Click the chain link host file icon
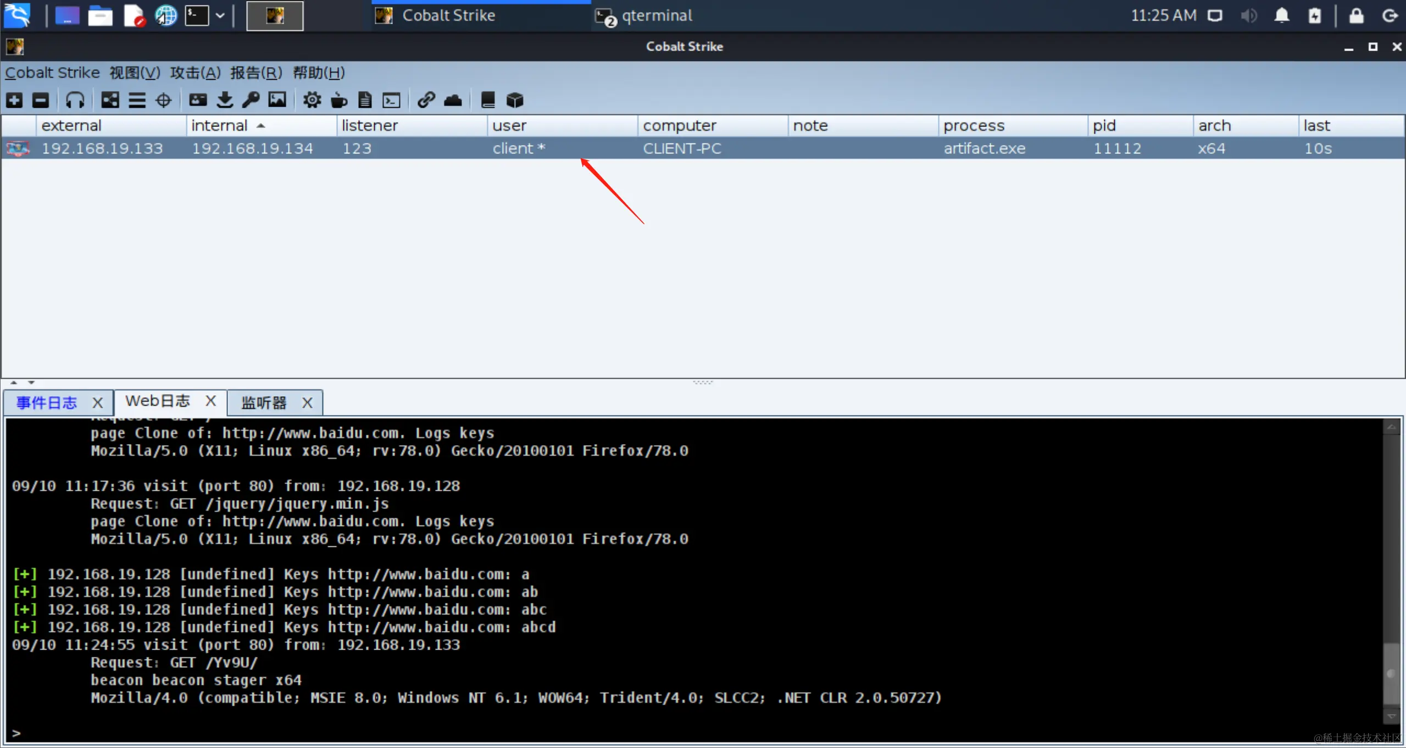The width and height of the screenshot is (1406, 748). tap(426, 100)
